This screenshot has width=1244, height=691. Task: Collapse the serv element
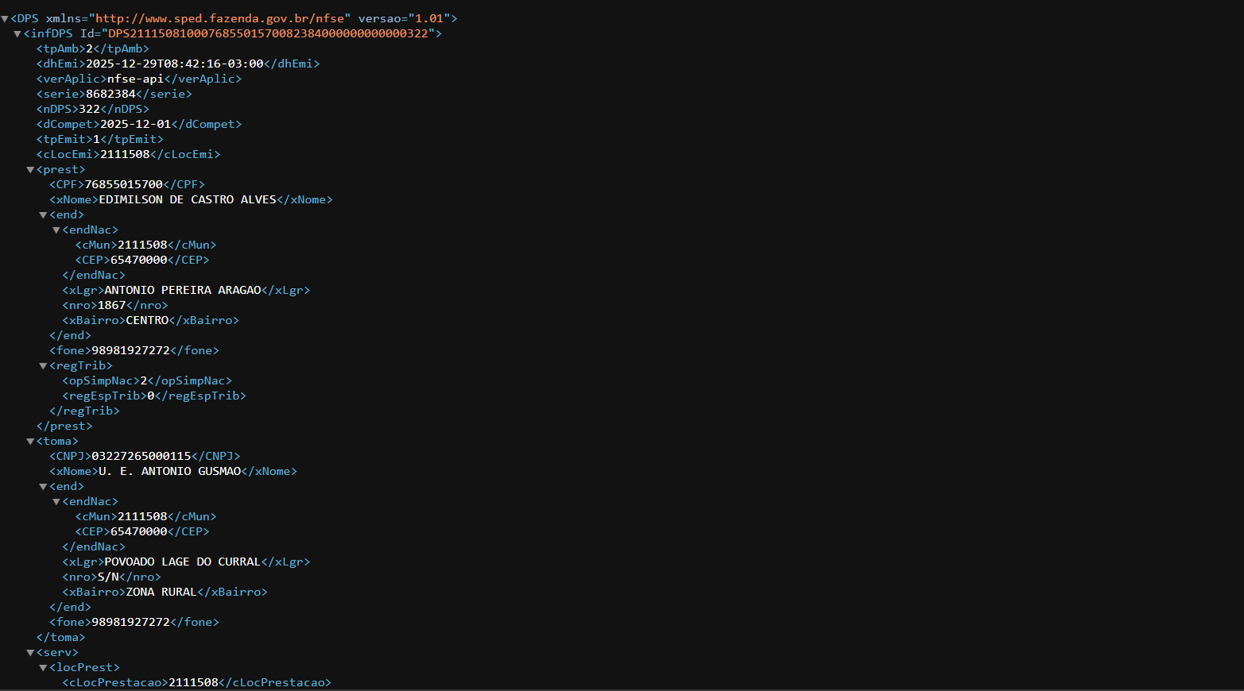tap(30, 653)
